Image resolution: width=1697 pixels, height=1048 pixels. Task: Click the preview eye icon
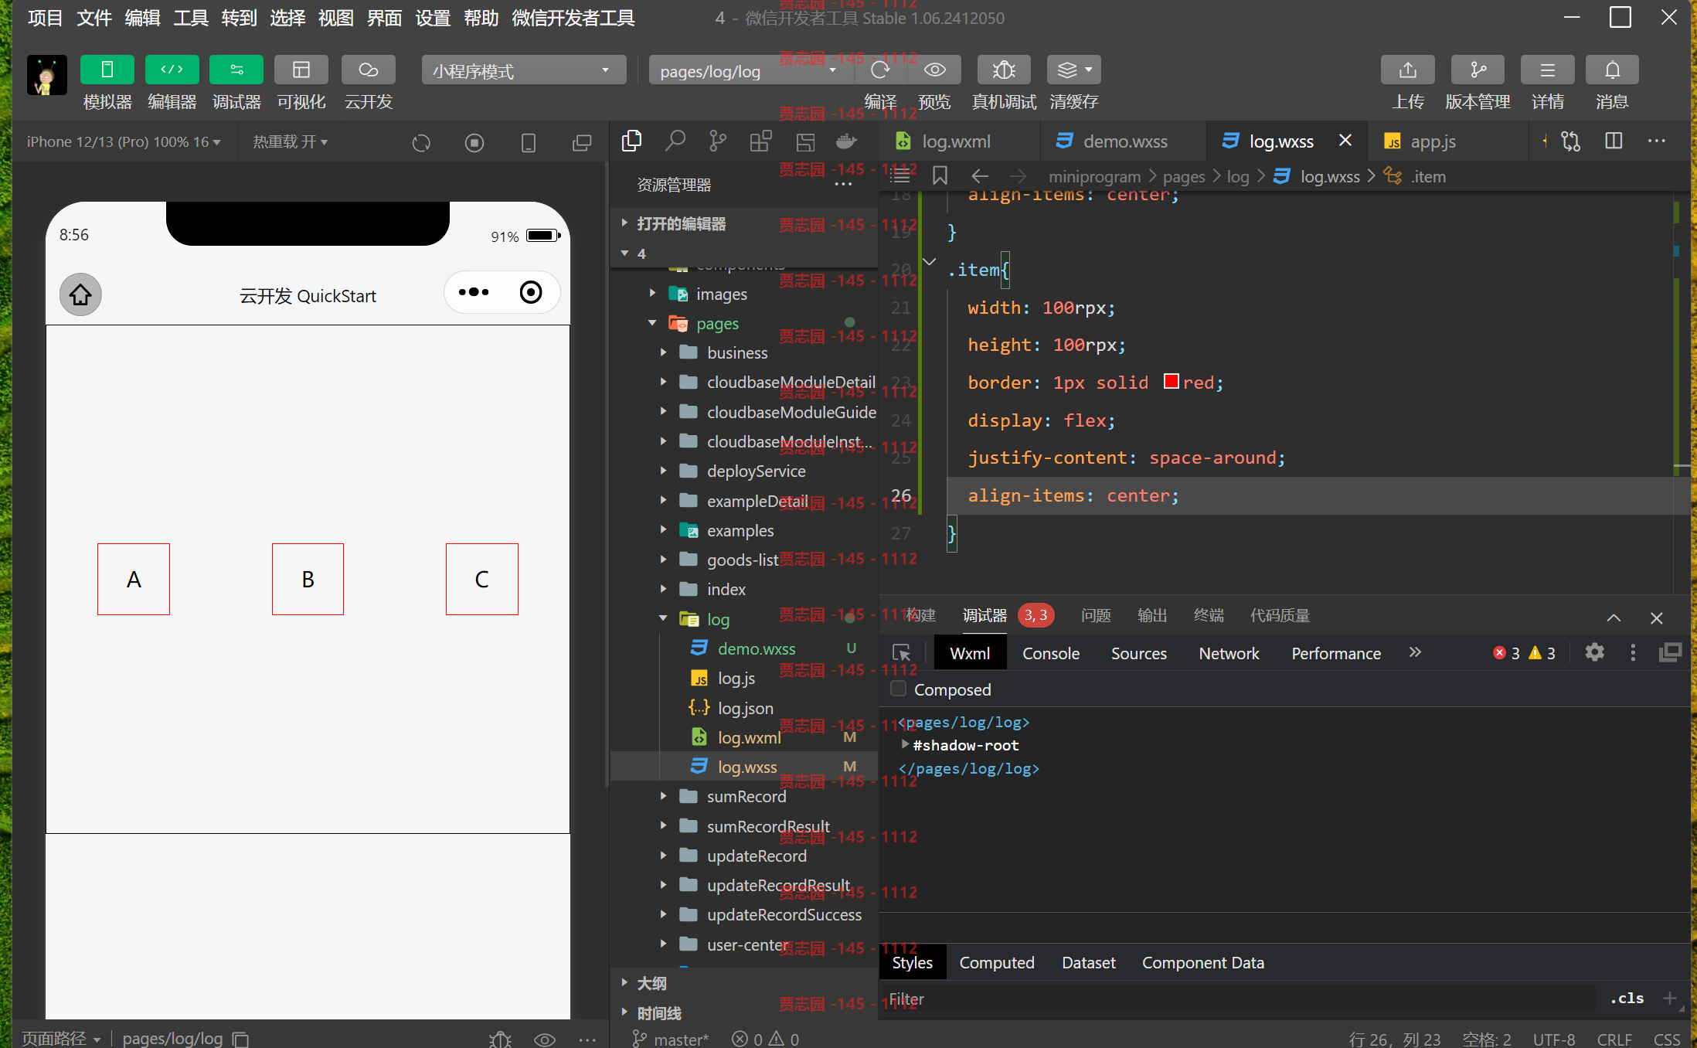pos(935,70)
